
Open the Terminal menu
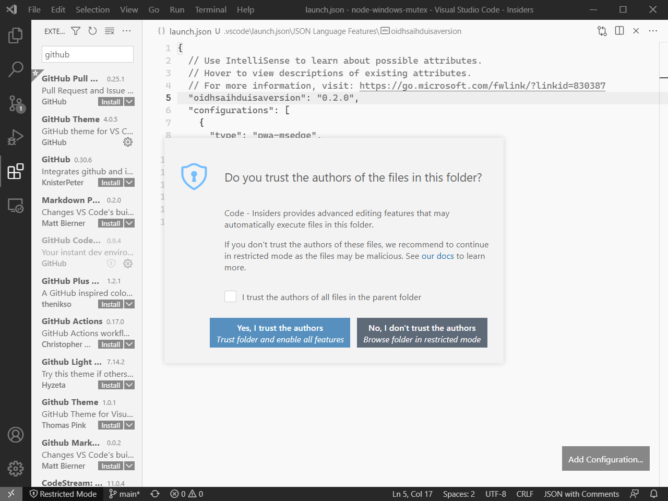coord(210,9)
